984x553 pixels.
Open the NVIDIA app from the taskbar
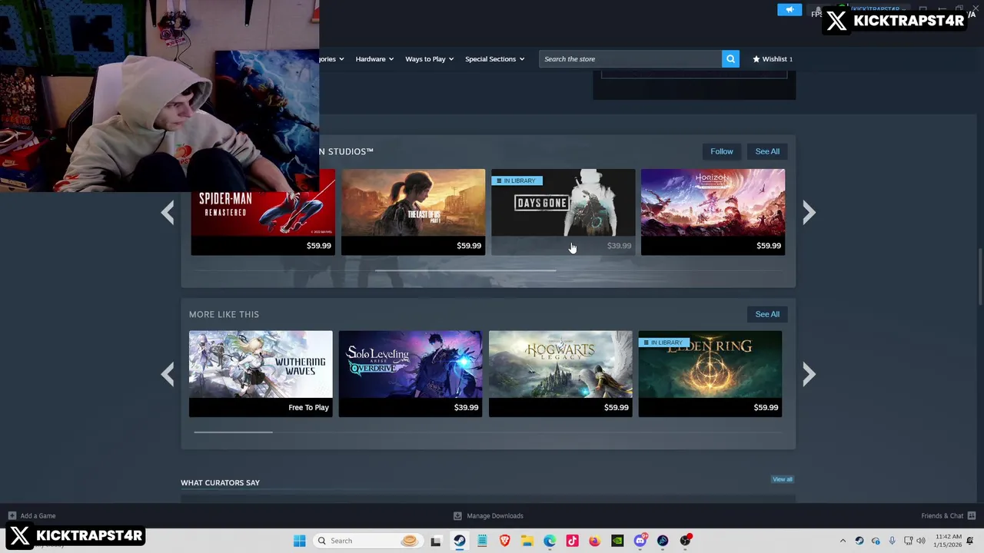(x=617, y=541)
